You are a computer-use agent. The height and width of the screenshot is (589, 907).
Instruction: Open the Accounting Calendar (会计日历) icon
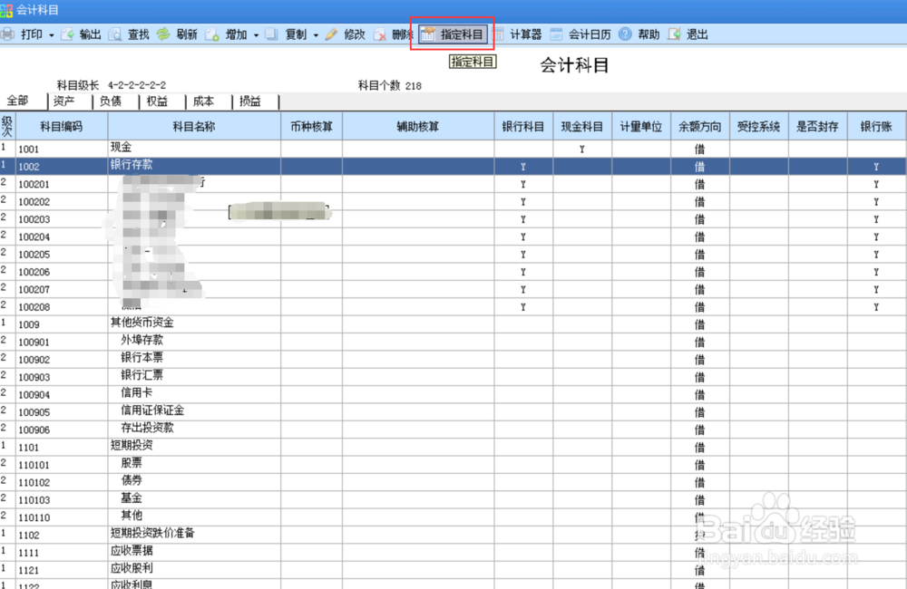click(556, 34)
